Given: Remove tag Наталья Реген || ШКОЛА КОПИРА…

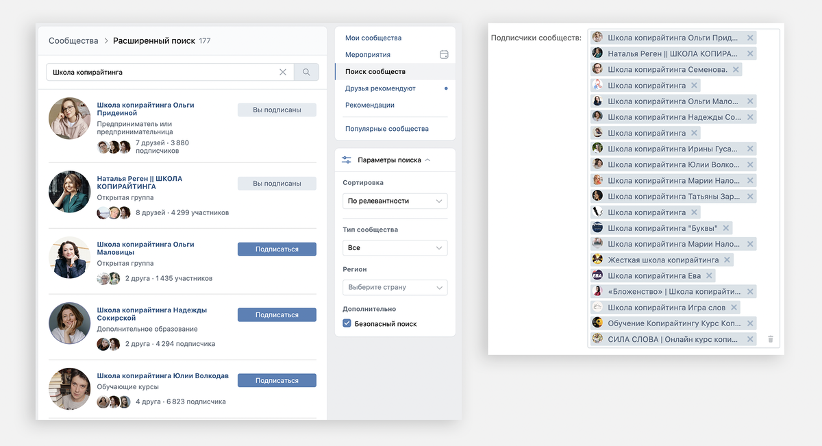Looking at the screenshot, I should [x=750, y=53].
